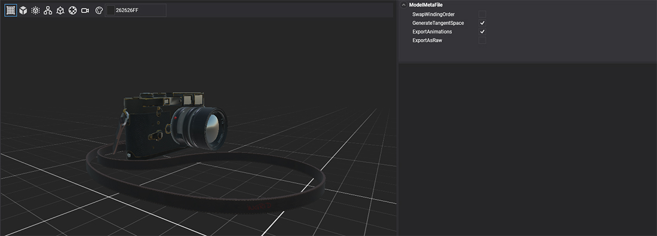Viewport: 657px width, 236px height.
Task: Toggle the grid display icon
Action: tap(11, 11)
